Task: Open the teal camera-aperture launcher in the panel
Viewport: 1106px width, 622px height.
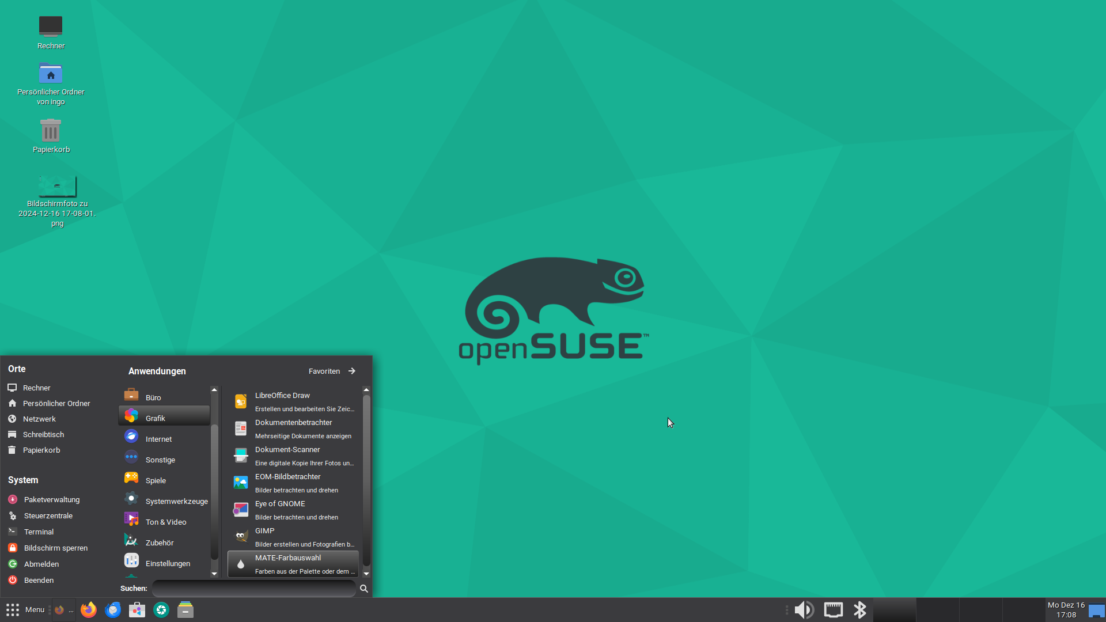Action: [161, 610]
